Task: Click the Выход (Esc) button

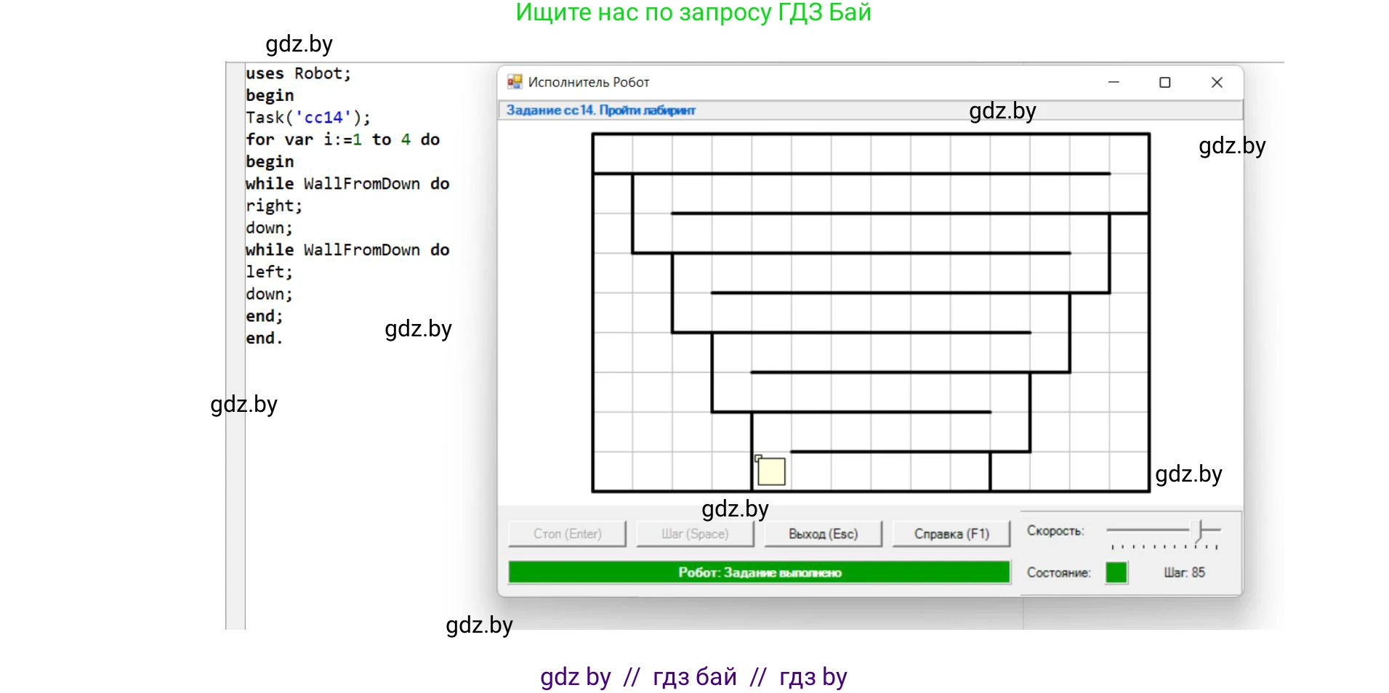Action: [823, 534]
